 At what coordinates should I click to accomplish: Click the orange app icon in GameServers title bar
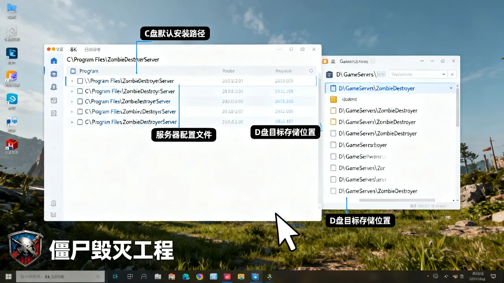325,61
